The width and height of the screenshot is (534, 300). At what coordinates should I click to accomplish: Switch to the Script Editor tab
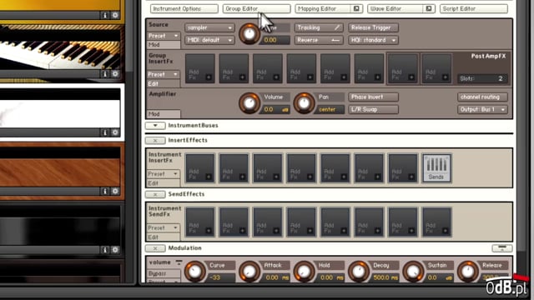[474, 8]
